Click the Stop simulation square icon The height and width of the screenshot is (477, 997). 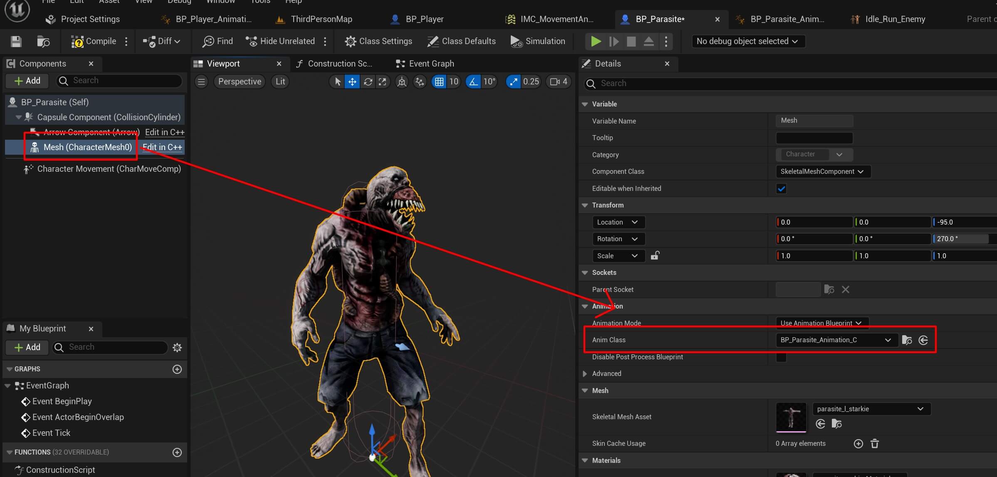coord(631,41)
